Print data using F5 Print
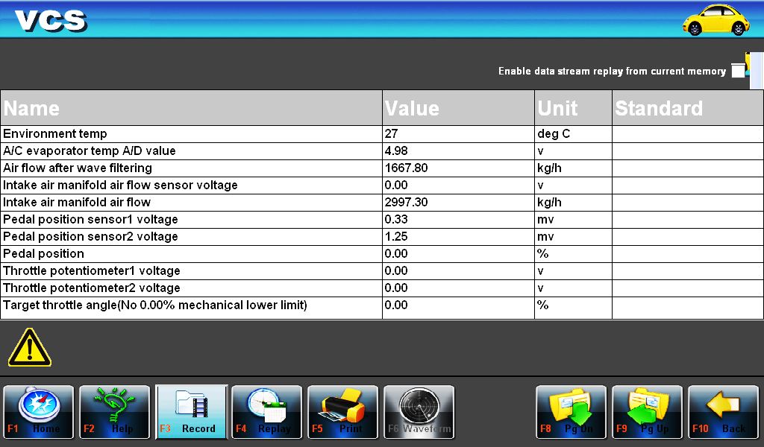764x447 pixels. pos(343,412)
